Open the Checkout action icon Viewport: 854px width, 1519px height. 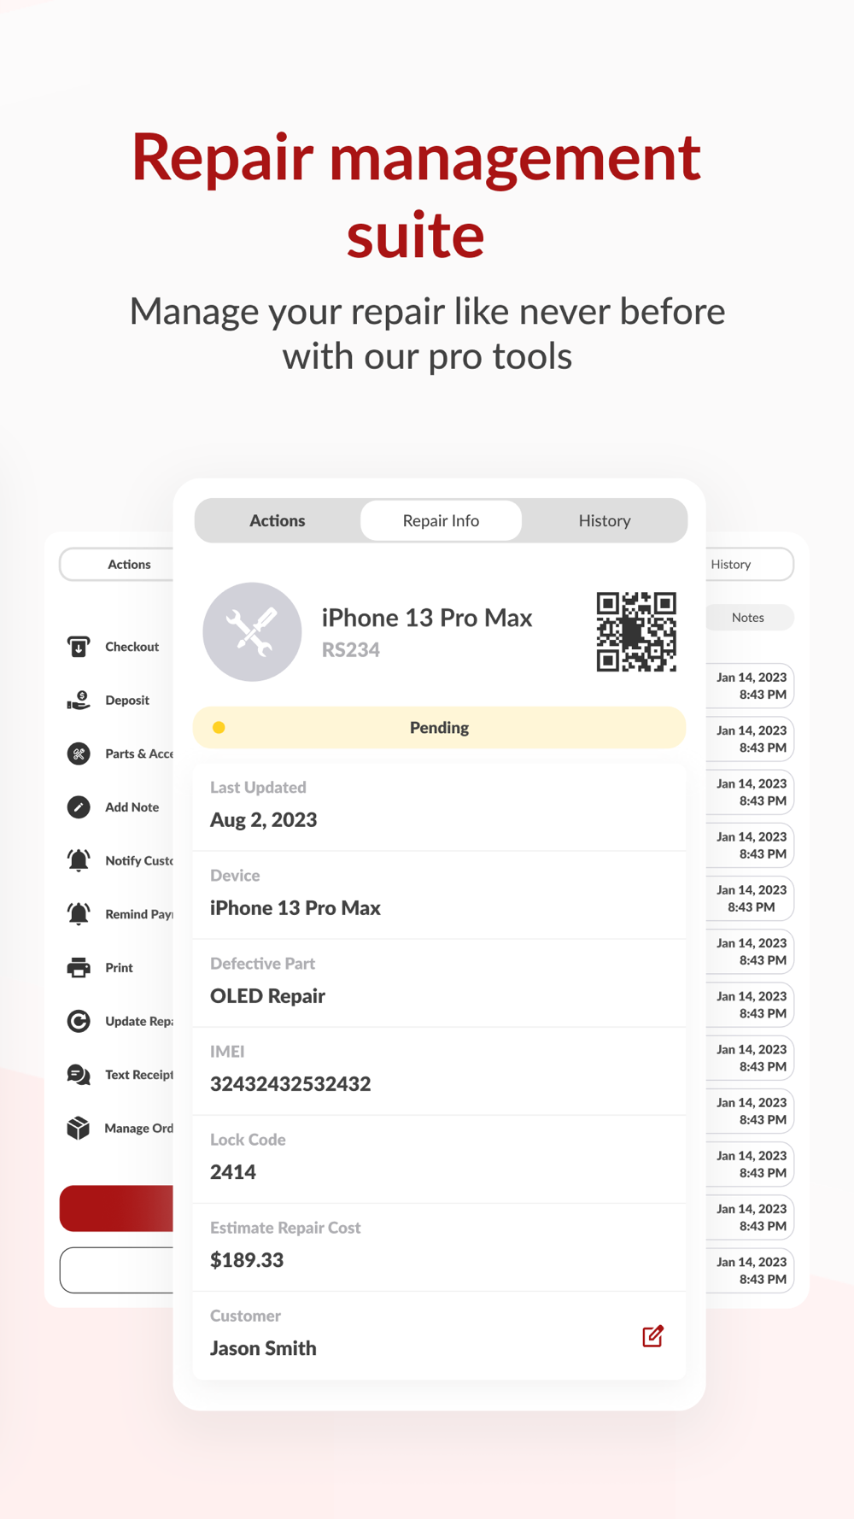click(79, 647)
